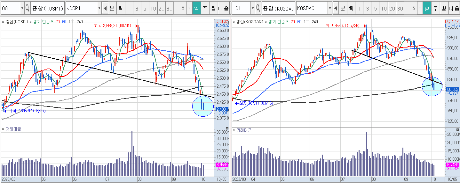Click the left arrow button on KOSDAQ toolbar

click(336, 8)
